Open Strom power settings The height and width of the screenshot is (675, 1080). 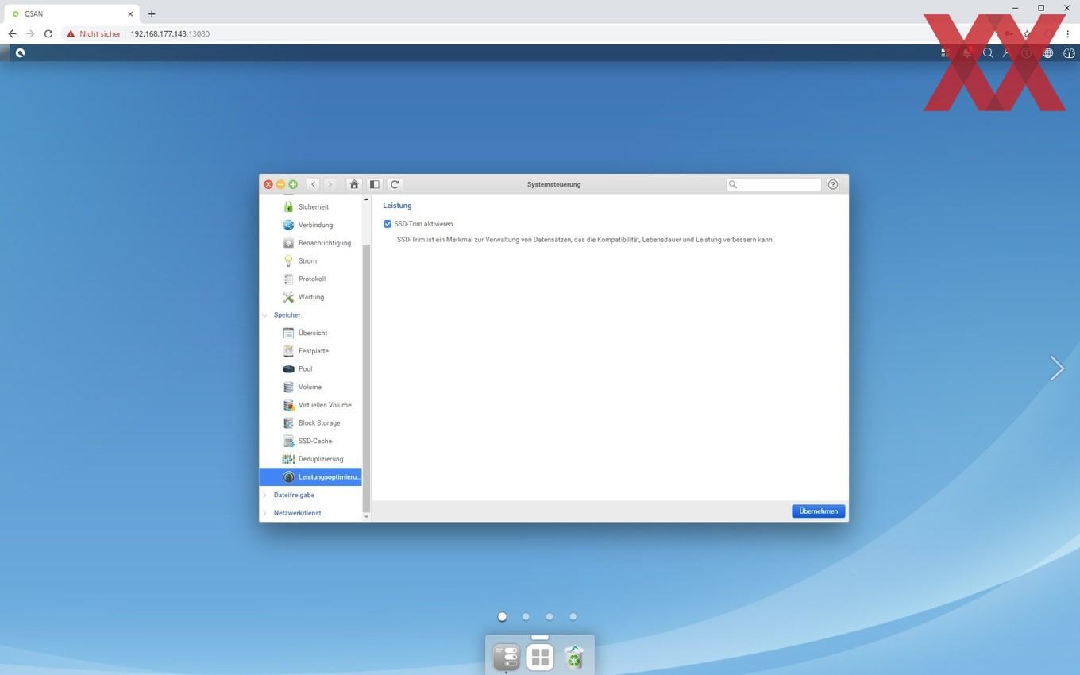pos(310,261)
